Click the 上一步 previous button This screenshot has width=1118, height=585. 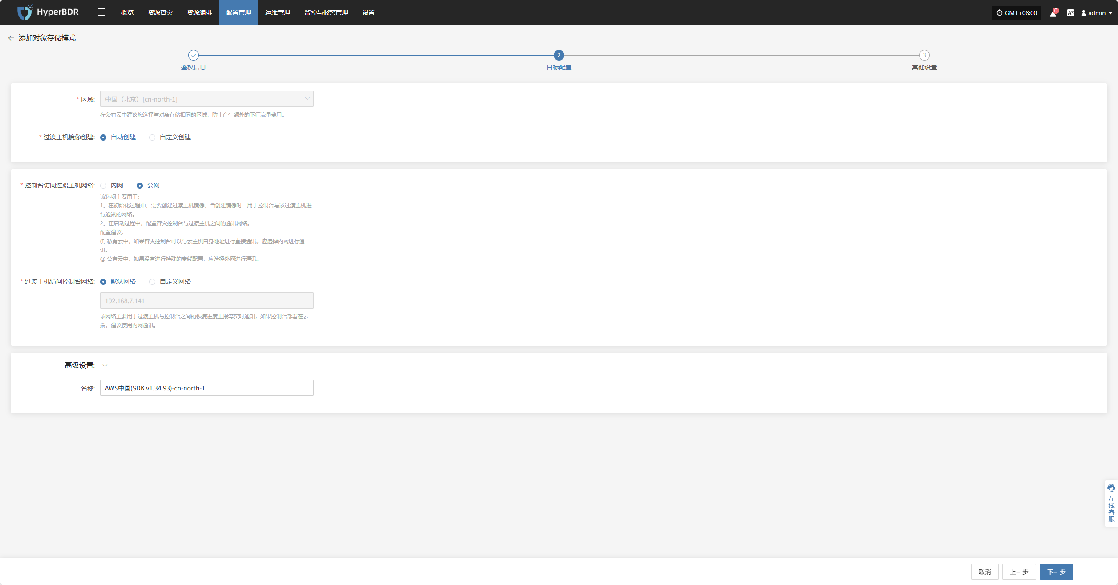point(1019,572)
